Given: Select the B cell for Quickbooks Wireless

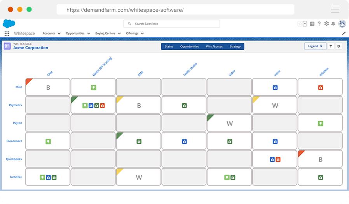Looking at the screenshot, I should click(320, 159).
